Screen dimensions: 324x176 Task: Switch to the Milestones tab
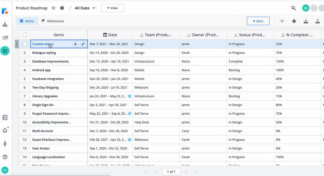pyautogui.click(x=53, y=21)
